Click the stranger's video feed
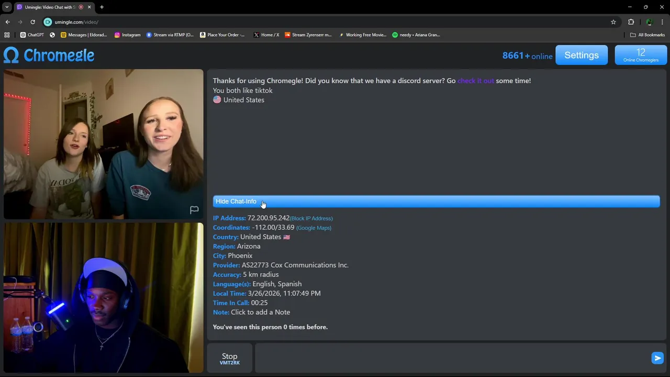 tap(103, 144)
